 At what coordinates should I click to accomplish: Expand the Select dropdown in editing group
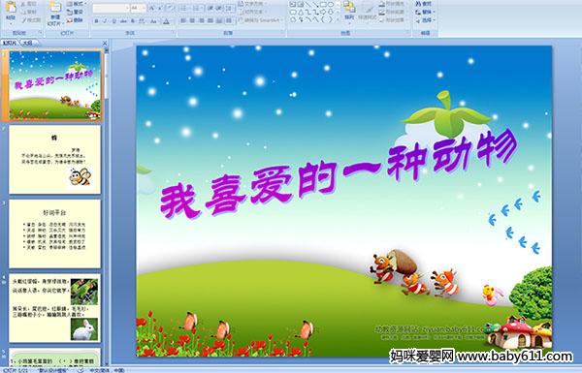[x=425, y=20]
